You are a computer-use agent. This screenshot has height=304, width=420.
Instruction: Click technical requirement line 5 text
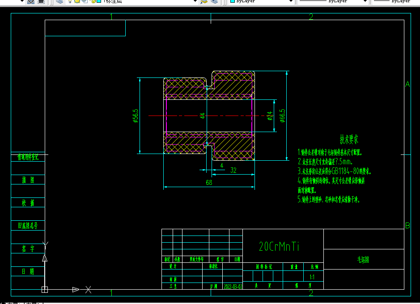pyautogui.click(x=329, y=199)
